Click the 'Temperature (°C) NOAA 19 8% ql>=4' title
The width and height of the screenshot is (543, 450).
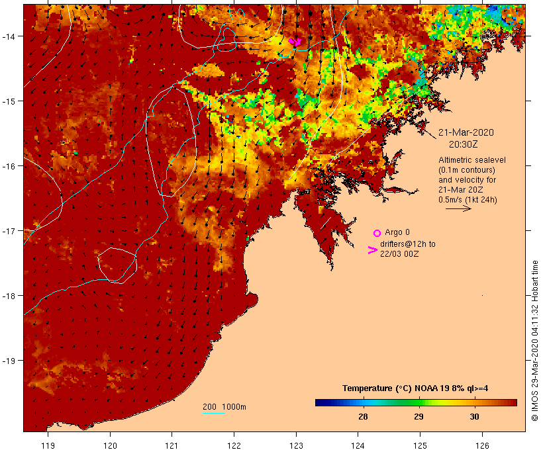tap(415, 388)
